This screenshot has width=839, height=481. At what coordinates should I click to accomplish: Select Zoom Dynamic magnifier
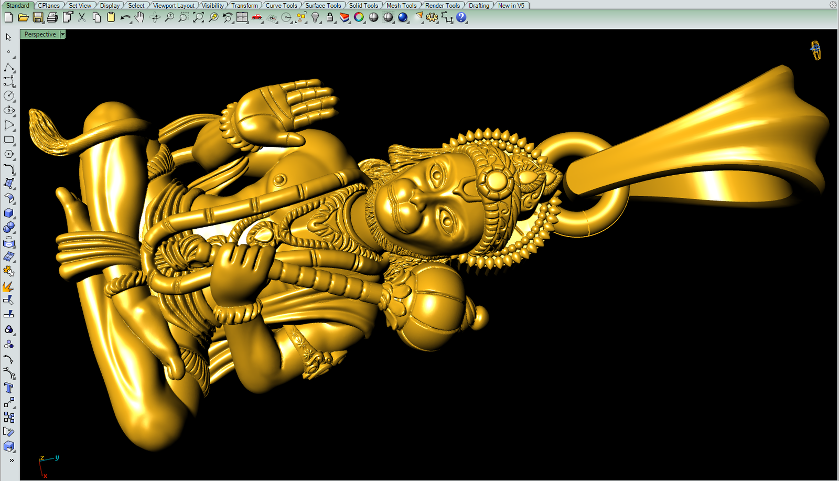[169, 17]
